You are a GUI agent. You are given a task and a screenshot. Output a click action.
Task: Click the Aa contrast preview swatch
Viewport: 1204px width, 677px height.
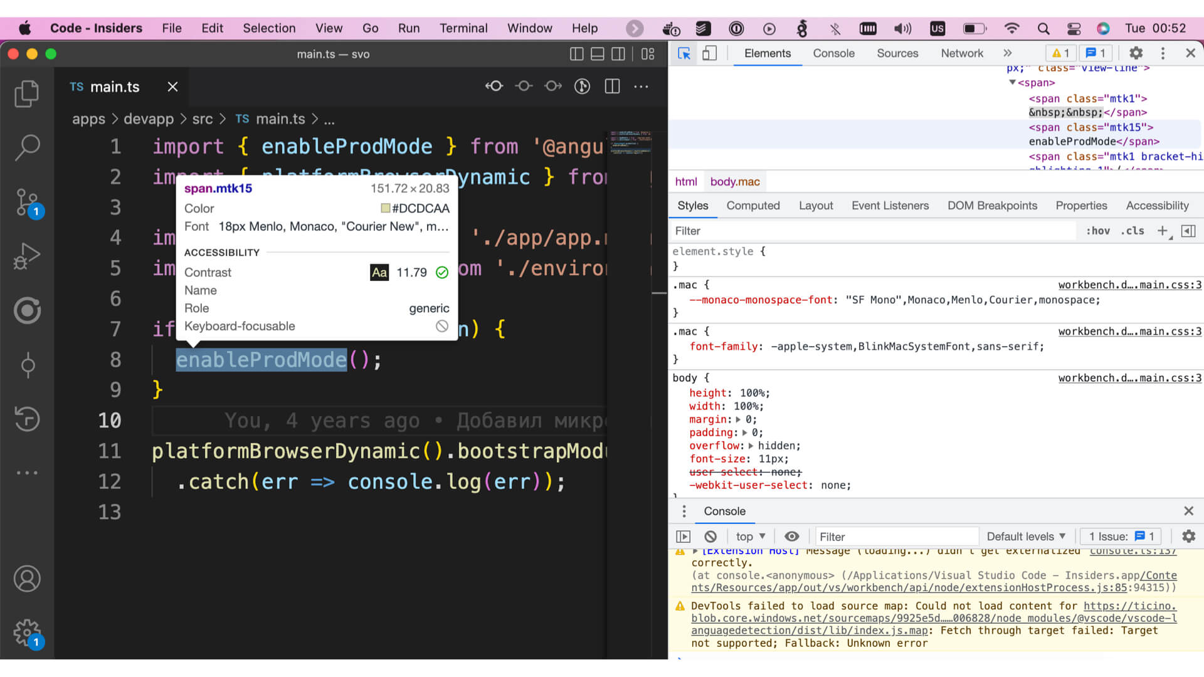[379, 272]
